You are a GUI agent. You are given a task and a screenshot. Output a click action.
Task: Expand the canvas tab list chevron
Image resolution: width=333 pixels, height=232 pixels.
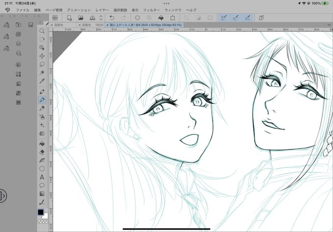pyautogui.click(x=329, y=25)
